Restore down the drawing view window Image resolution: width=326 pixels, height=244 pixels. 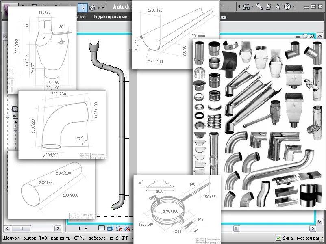click(x=305, y=36)
